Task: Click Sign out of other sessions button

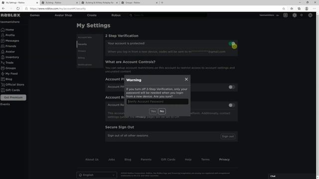Action: coord(228,136)
